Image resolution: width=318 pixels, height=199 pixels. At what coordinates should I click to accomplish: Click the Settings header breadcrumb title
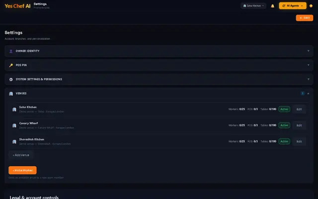coord(40,4)
